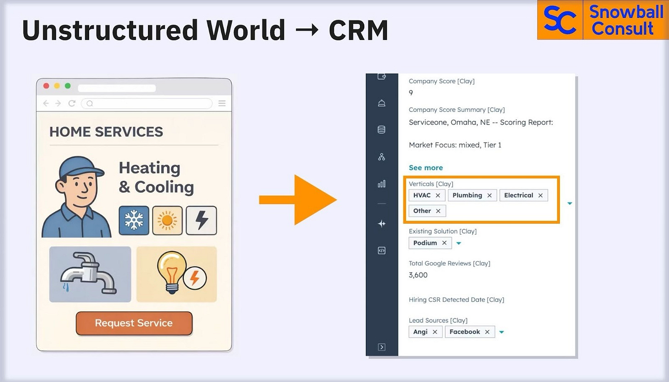Click the browser reload icon in the illustration
Viewport: 669px width, 382px height.
pos(72,104)
